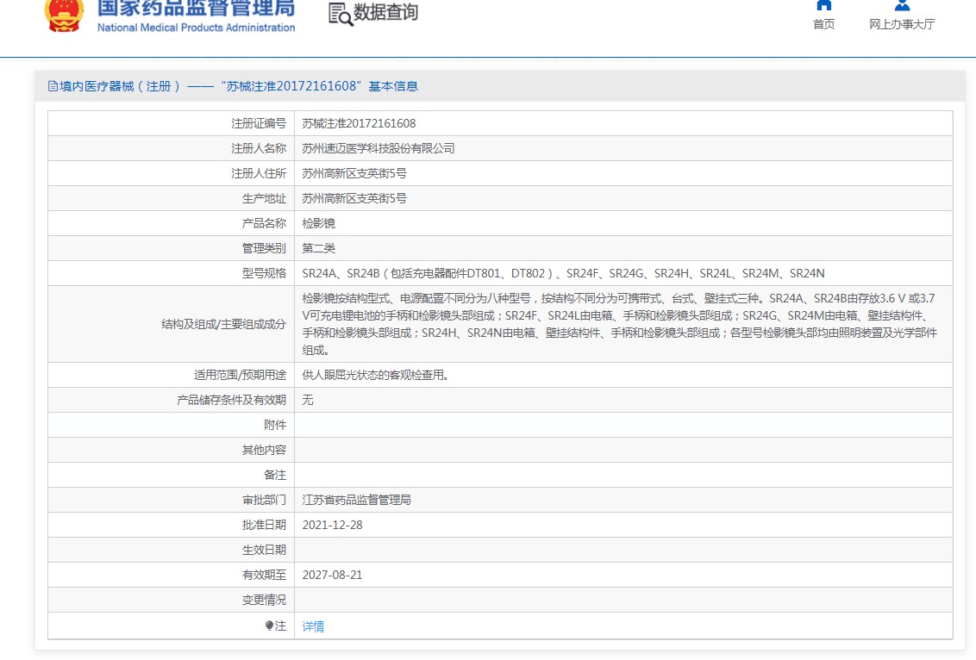The height and width of the screenshot is (660, 976).
Task: Click the 型号规格 row label
Action: 264,273
